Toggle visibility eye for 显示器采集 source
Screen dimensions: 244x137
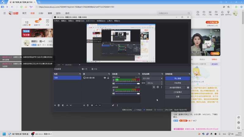105,78
